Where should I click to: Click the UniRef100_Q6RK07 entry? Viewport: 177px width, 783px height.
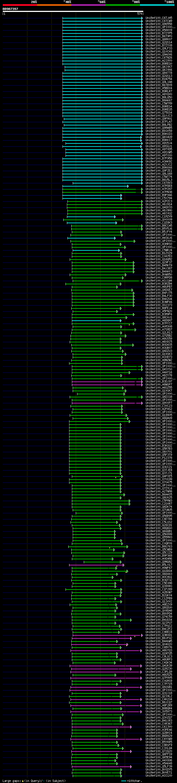(x=158, y=39)
